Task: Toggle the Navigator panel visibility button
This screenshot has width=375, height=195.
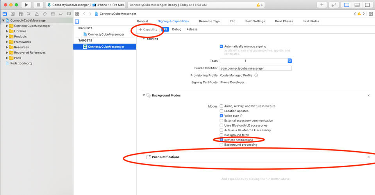Action: click(346, 5)
